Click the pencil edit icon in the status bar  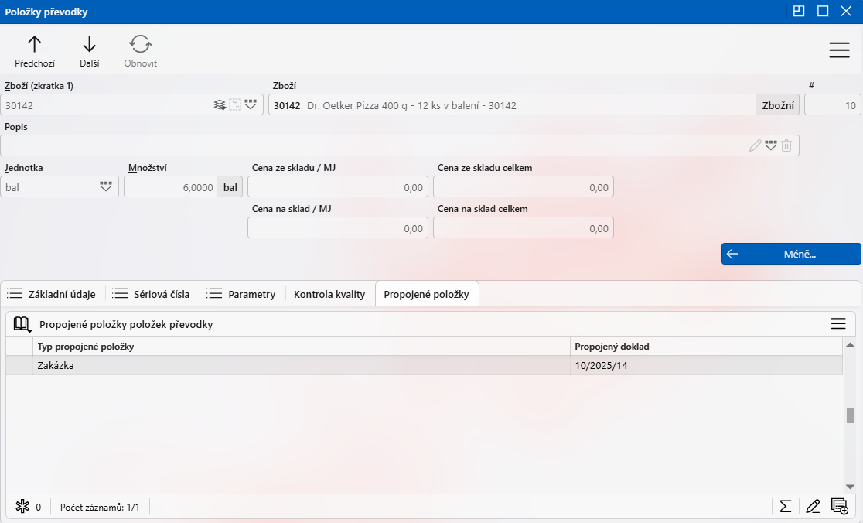point(813,507)
